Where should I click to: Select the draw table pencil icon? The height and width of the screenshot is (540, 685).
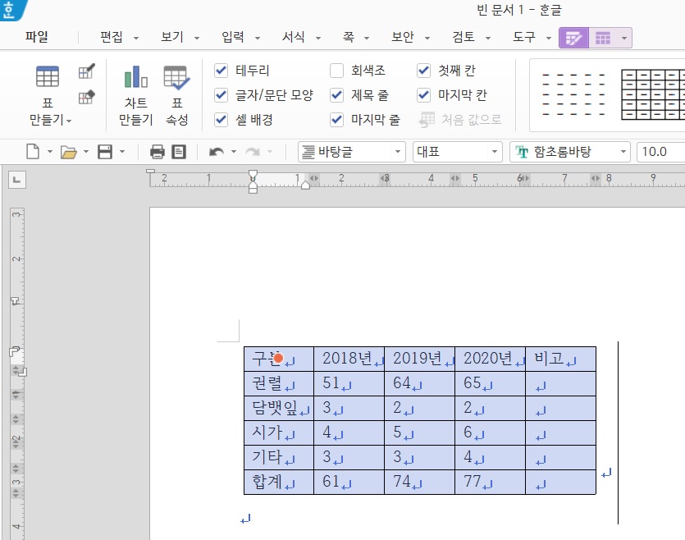tap(86, 72)
